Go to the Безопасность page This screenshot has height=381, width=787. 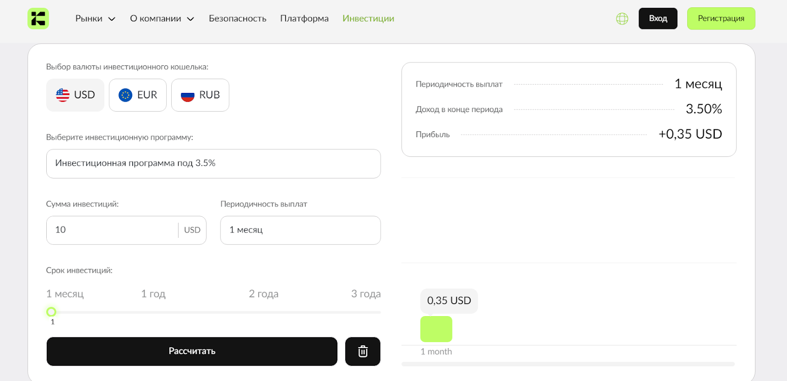coord(237,19)
